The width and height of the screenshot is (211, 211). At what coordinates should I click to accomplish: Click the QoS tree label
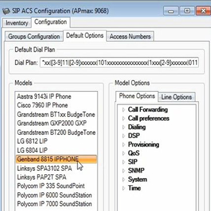[x=134, y=153]
